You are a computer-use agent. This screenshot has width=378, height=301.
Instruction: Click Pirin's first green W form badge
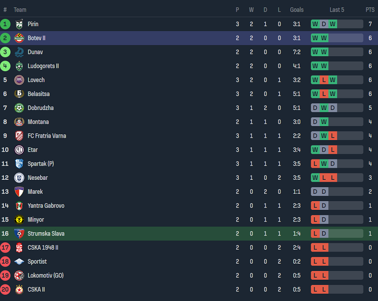(x=315, y=24)
